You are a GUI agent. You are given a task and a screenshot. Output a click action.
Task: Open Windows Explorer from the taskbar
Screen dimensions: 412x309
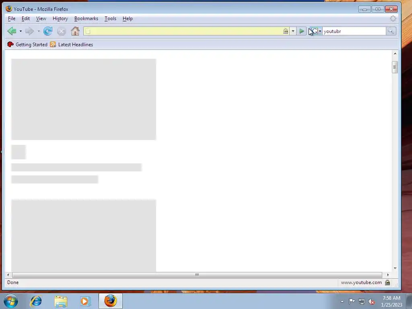[61, 301]
